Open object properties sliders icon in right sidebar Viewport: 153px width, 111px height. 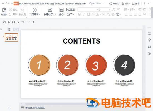[149, 33]
